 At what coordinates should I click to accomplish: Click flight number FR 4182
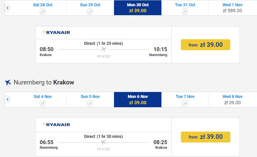pyautogui.click(x=103, y=149)
